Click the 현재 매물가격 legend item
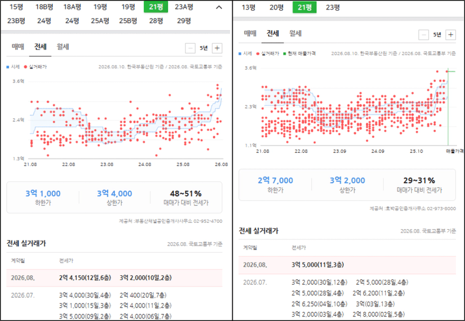The image size is (465, 321). tap(300, 54)
